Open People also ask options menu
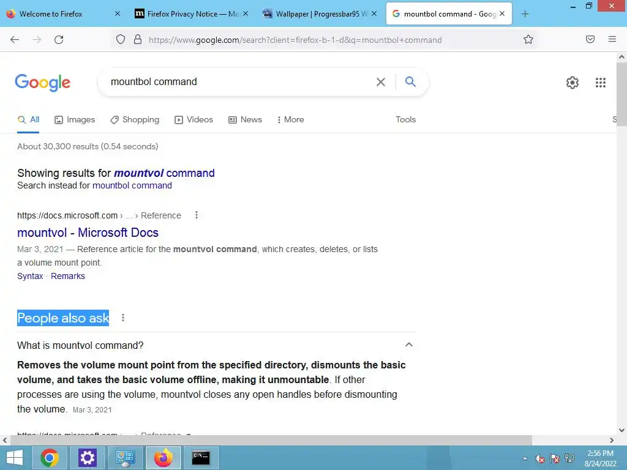The width and height of the screenshot is (627, 470). pos(123,318)
